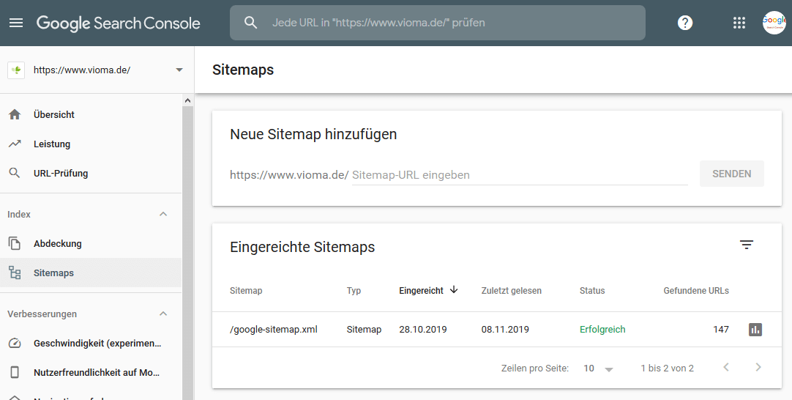Open the property selector dropdown
792x400 pixels.
179,70
